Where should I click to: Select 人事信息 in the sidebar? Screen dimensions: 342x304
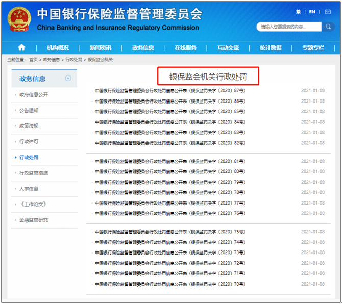coord(29,189)
